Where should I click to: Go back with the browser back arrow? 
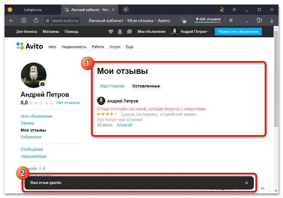click(11, 21)
